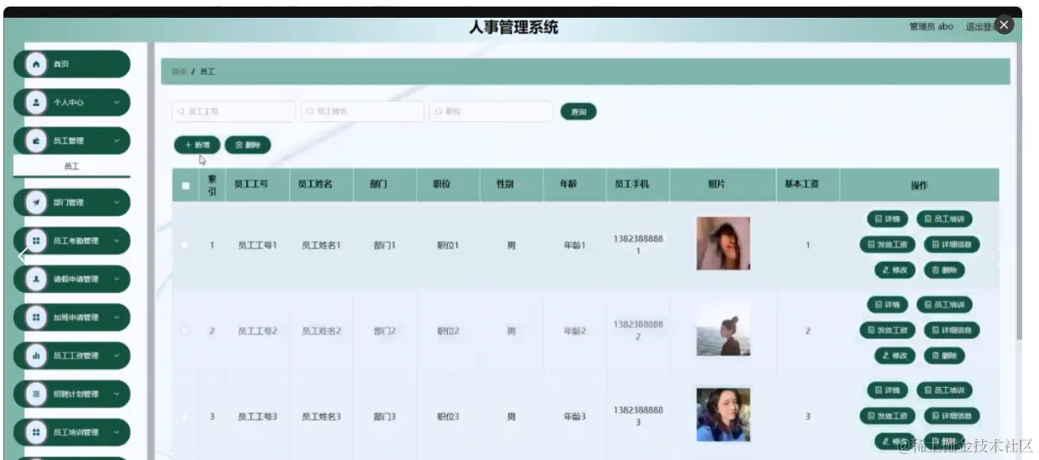Click 删除 for employee row 2
The image size is (1039, 460).
click(944, 356)
